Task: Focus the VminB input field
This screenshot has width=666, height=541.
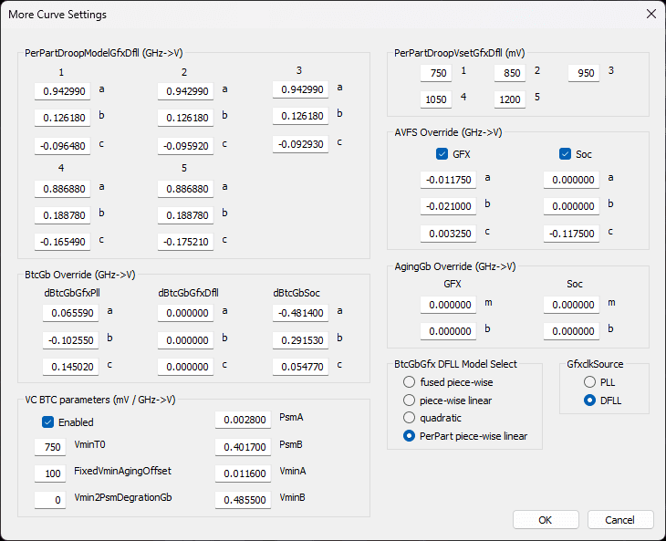Action: pyautogui.click(x=243, y=500)
